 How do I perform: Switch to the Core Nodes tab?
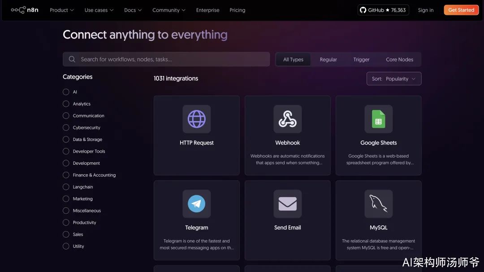[x=399, y=59]
